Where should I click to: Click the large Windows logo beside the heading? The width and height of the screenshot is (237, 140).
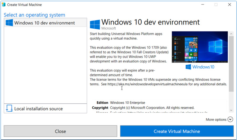click(95, 25)
